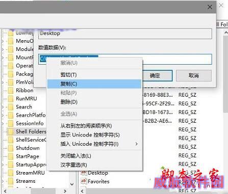Expand the Search tree node
228x194 pixels.
click(x=3, y=107)
